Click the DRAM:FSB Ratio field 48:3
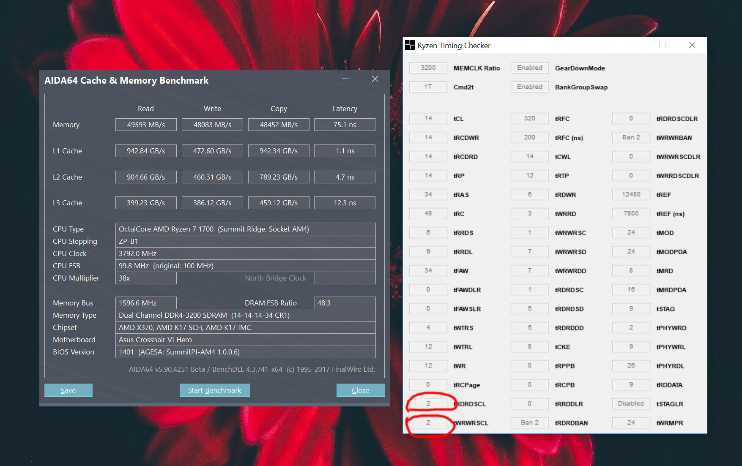 coord(345,303)
